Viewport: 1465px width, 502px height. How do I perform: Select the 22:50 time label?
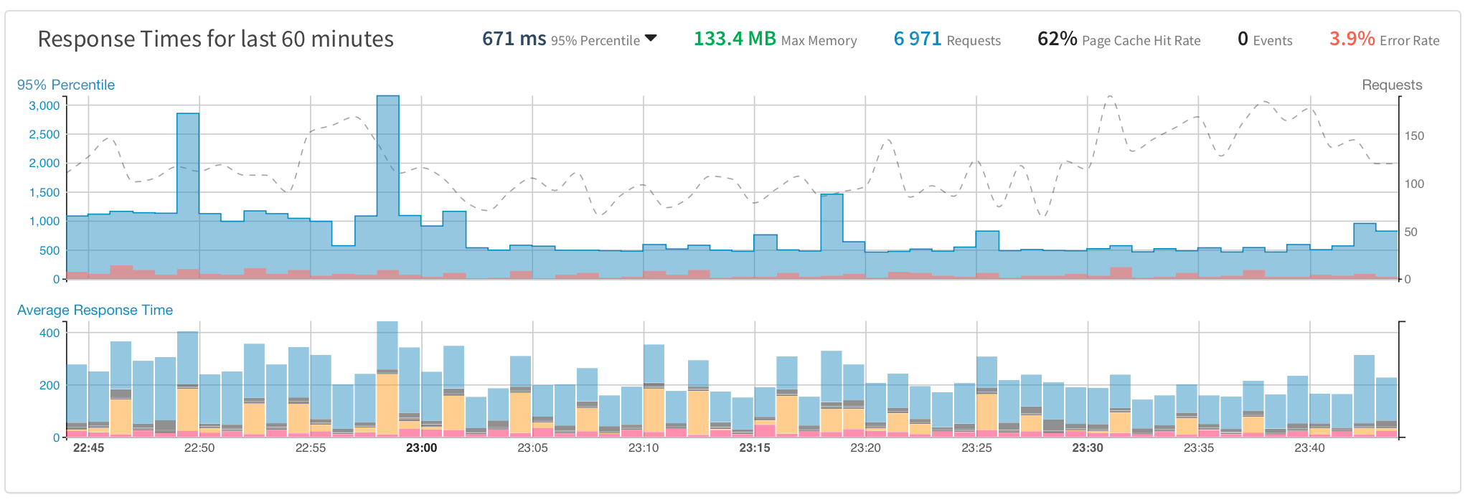(199, 448)
